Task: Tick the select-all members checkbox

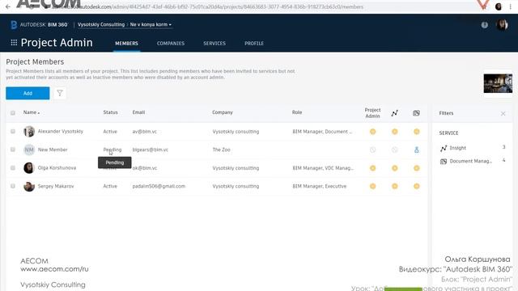Action: (x=13, y=113)
